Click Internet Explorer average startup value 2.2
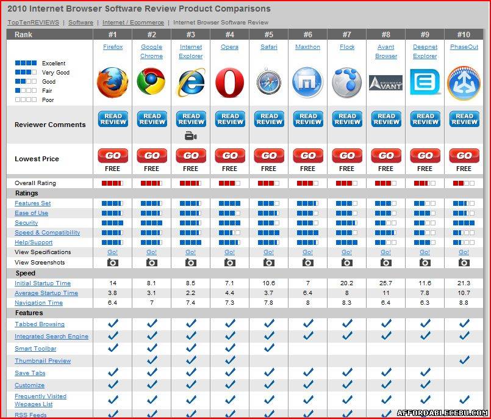 pyautogui.click(x=191, y=293)
